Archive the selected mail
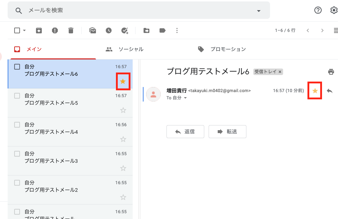Screen dimensions: 338x219 pyautogui.click(x=39, y=30)
